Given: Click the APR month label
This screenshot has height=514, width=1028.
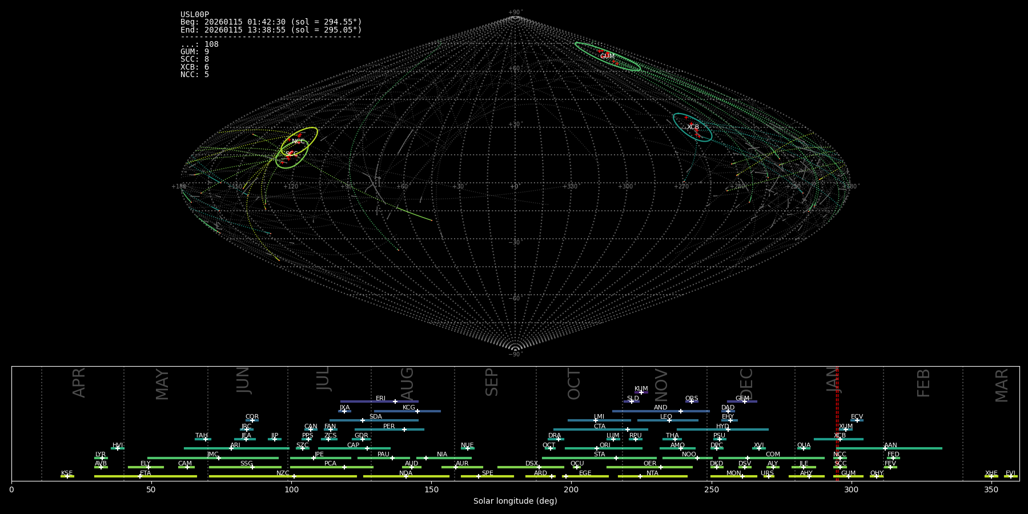Looking at the screenshot, I should coord(79,383).
